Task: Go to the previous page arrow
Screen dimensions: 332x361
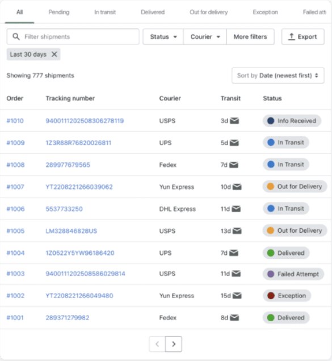Action: click(157, 344)
